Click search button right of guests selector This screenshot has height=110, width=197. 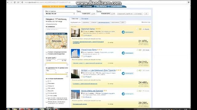[146, 14]
